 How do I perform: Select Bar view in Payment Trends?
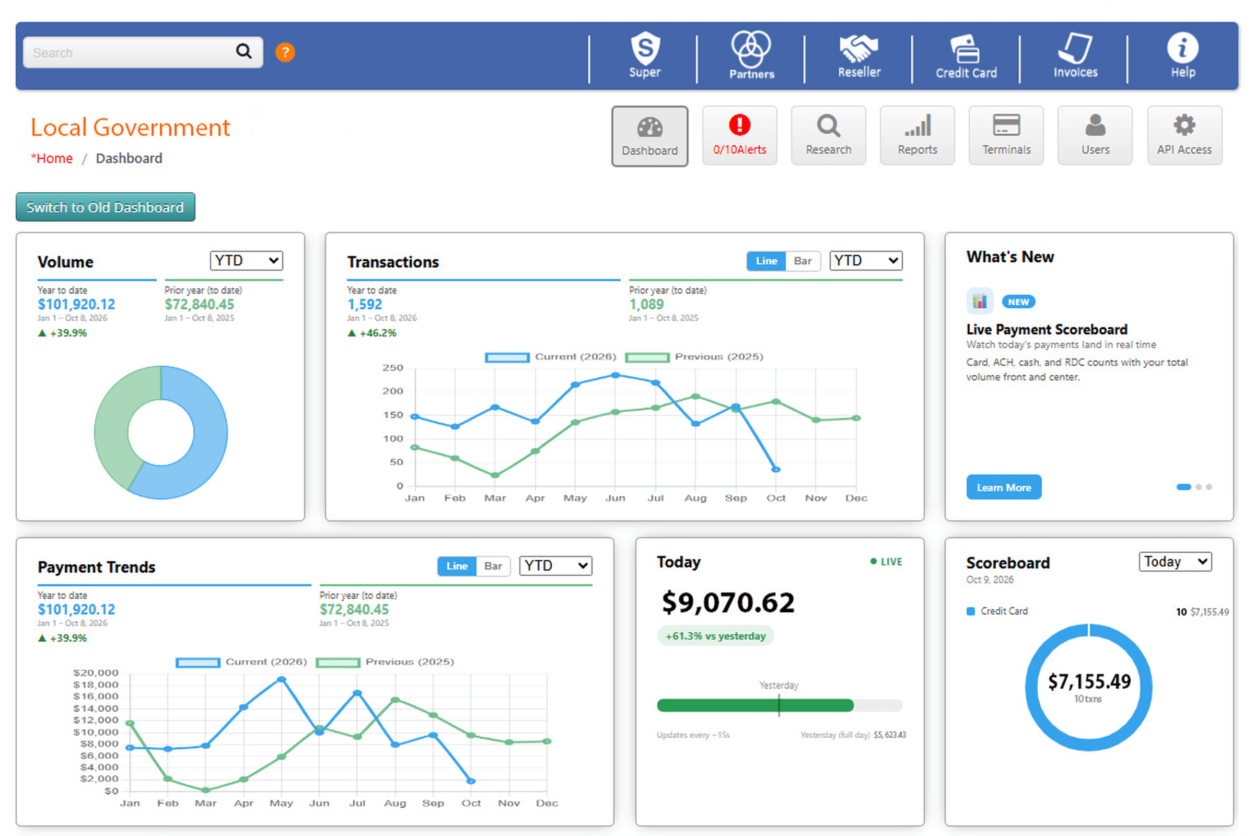click(493, 566)
